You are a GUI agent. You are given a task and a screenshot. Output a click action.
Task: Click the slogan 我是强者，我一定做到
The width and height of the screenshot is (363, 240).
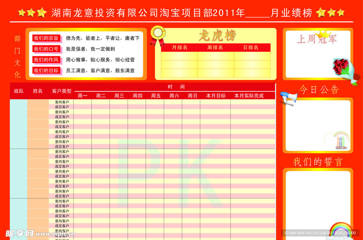[90, 49]
